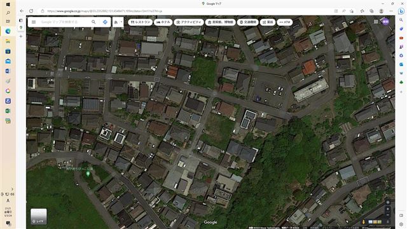Open the Google apps grid
407x229 pixels.
[x=376, y=22]
